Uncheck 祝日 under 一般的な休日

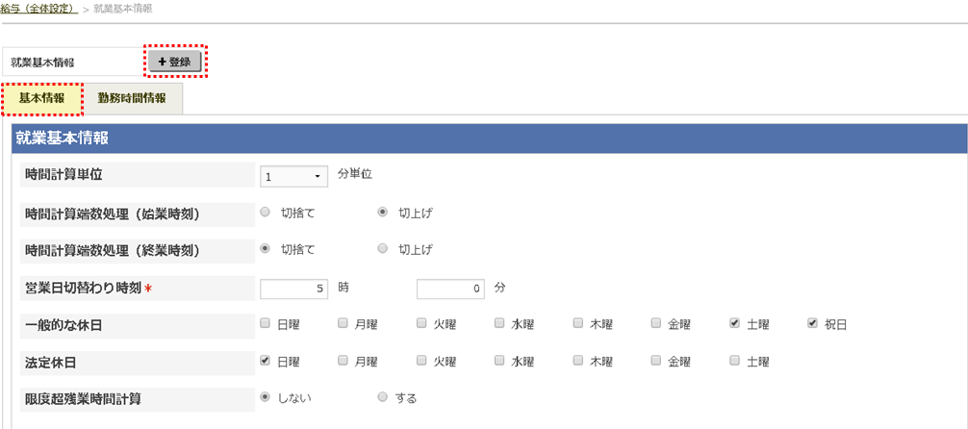(x=813, y=324)
